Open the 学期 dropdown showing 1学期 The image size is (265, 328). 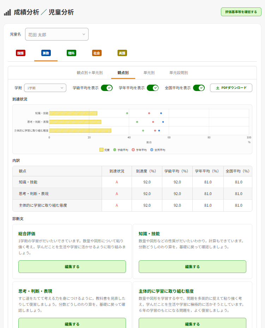click(x=45, y=88)
